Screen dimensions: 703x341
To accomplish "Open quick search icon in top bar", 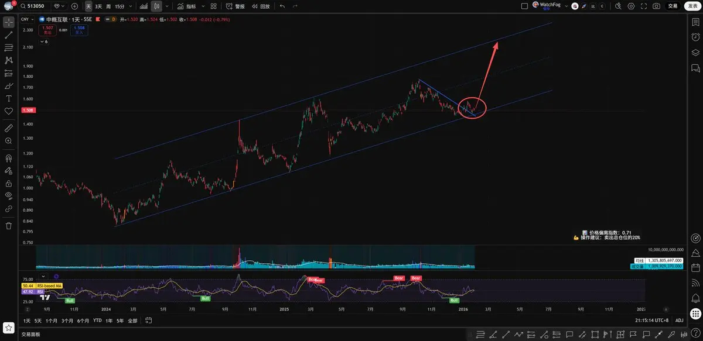I will (619, 6).
